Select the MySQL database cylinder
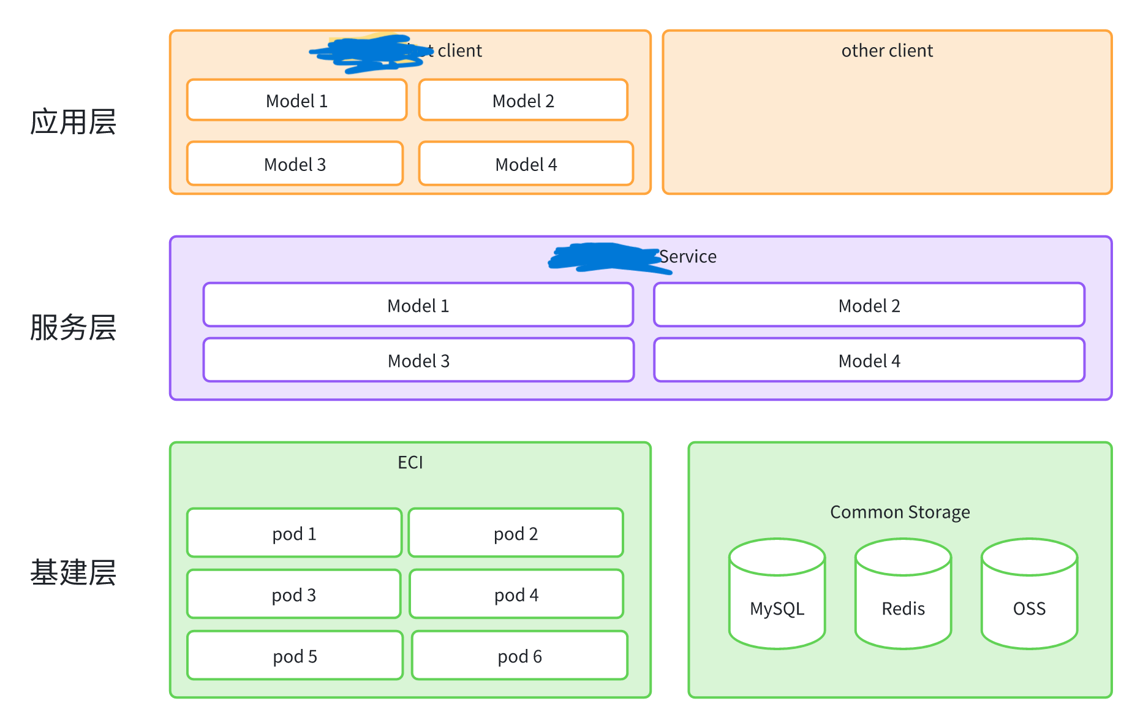The image size is (1143, 728). 777,593
